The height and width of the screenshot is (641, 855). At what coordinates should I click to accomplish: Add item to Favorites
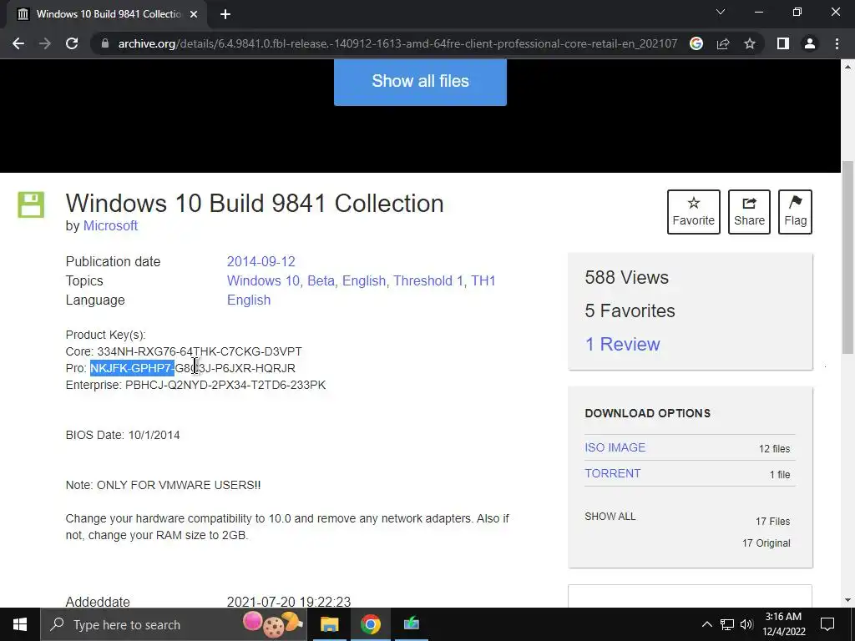694,212
